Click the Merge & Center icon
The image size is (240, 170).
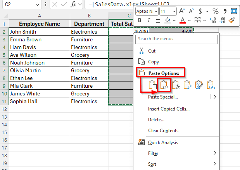point(234,11)
